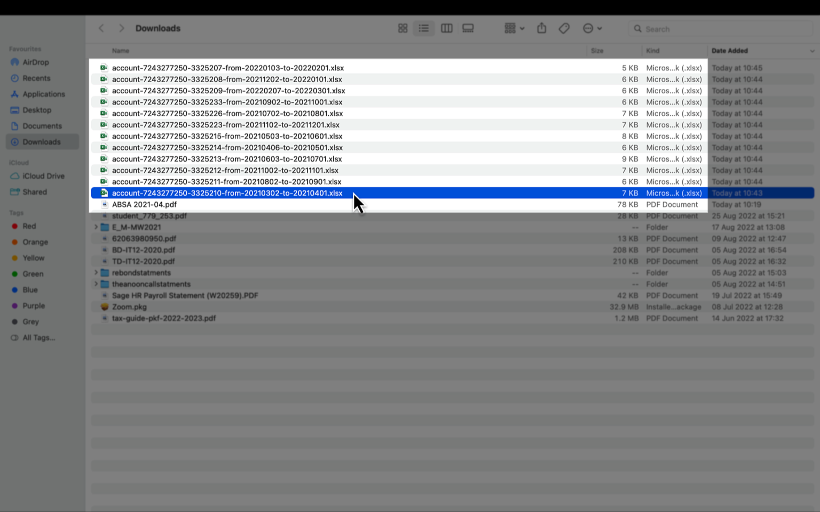Click the Back navigation arrow
This screenshot has height=512, width=820.
click(x=101, y=28)
